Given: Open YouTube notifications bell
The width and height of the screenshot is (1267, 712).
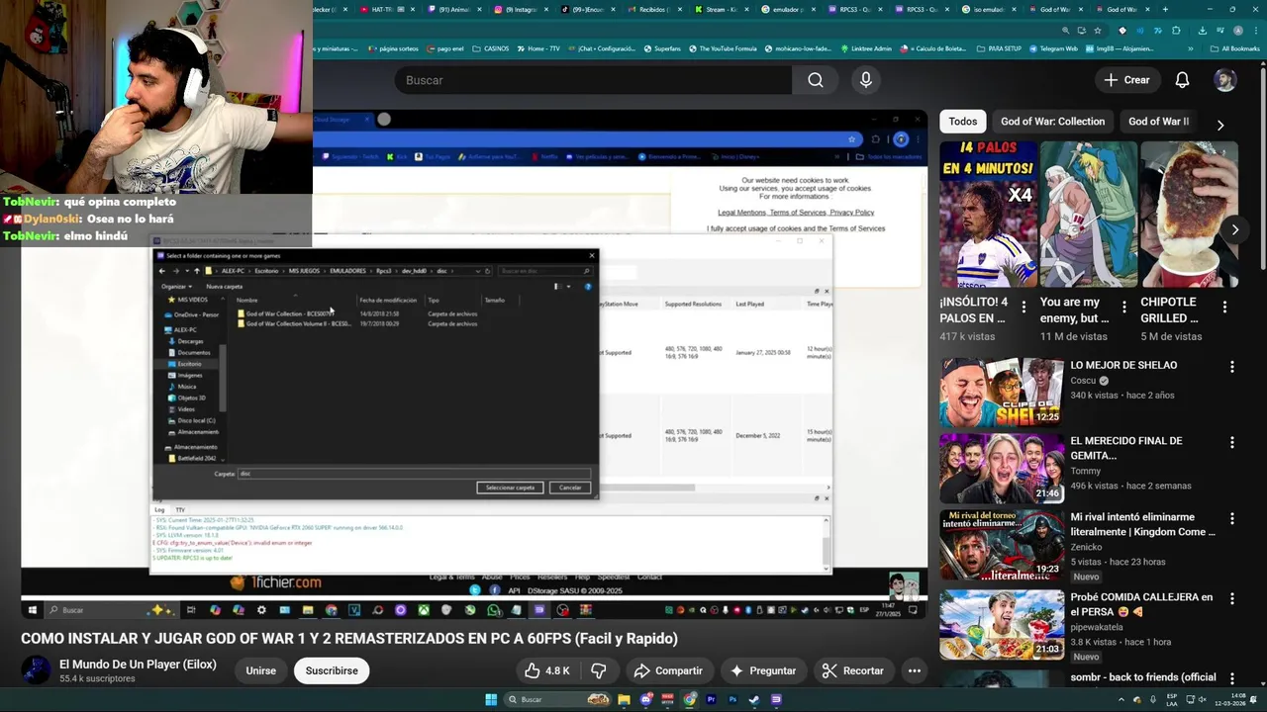Looking at the screenshot, I should click(1182, 80).
